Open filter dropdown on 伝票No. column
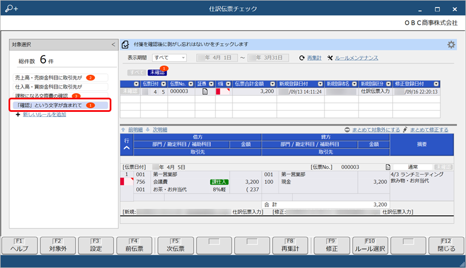This screenshot has height=268, width=466. click(x=191, y=84)
